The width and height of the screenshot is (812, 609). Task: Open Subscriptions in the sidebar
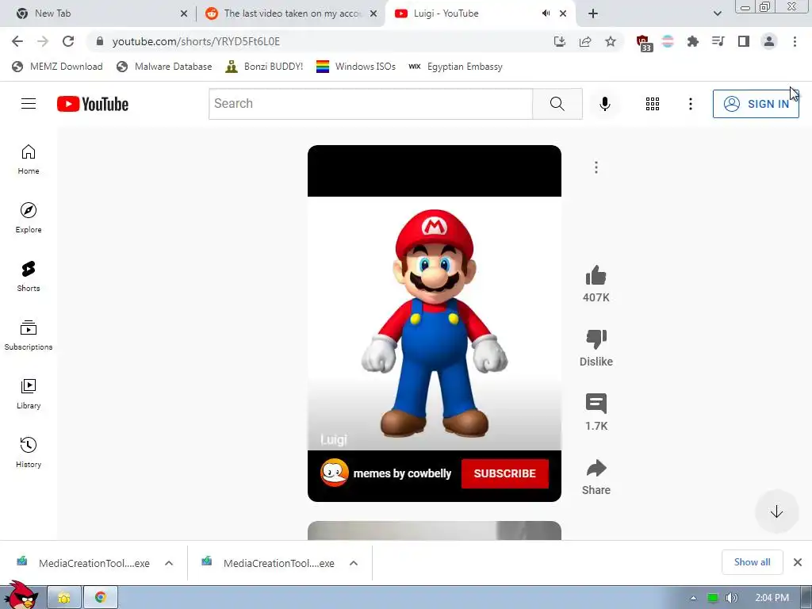(29, 335)
